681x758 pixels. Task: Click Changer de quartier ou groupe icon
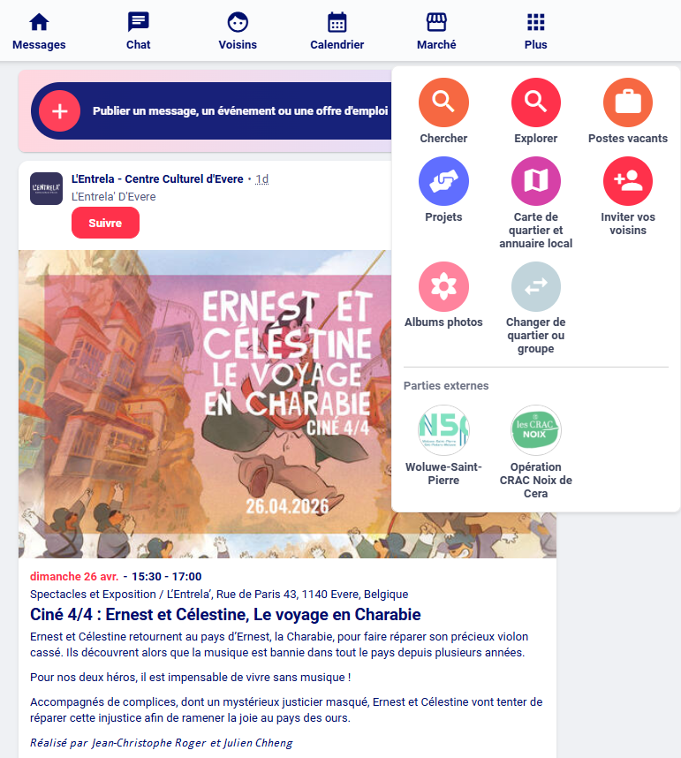(x=535, y=286)
